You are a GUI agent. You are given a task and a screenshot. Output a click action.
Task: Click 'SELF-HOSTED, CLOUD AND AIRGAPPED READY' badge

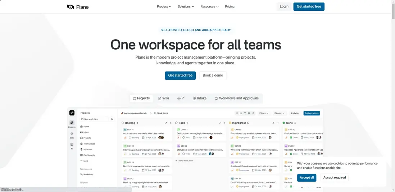pos(196,30)
